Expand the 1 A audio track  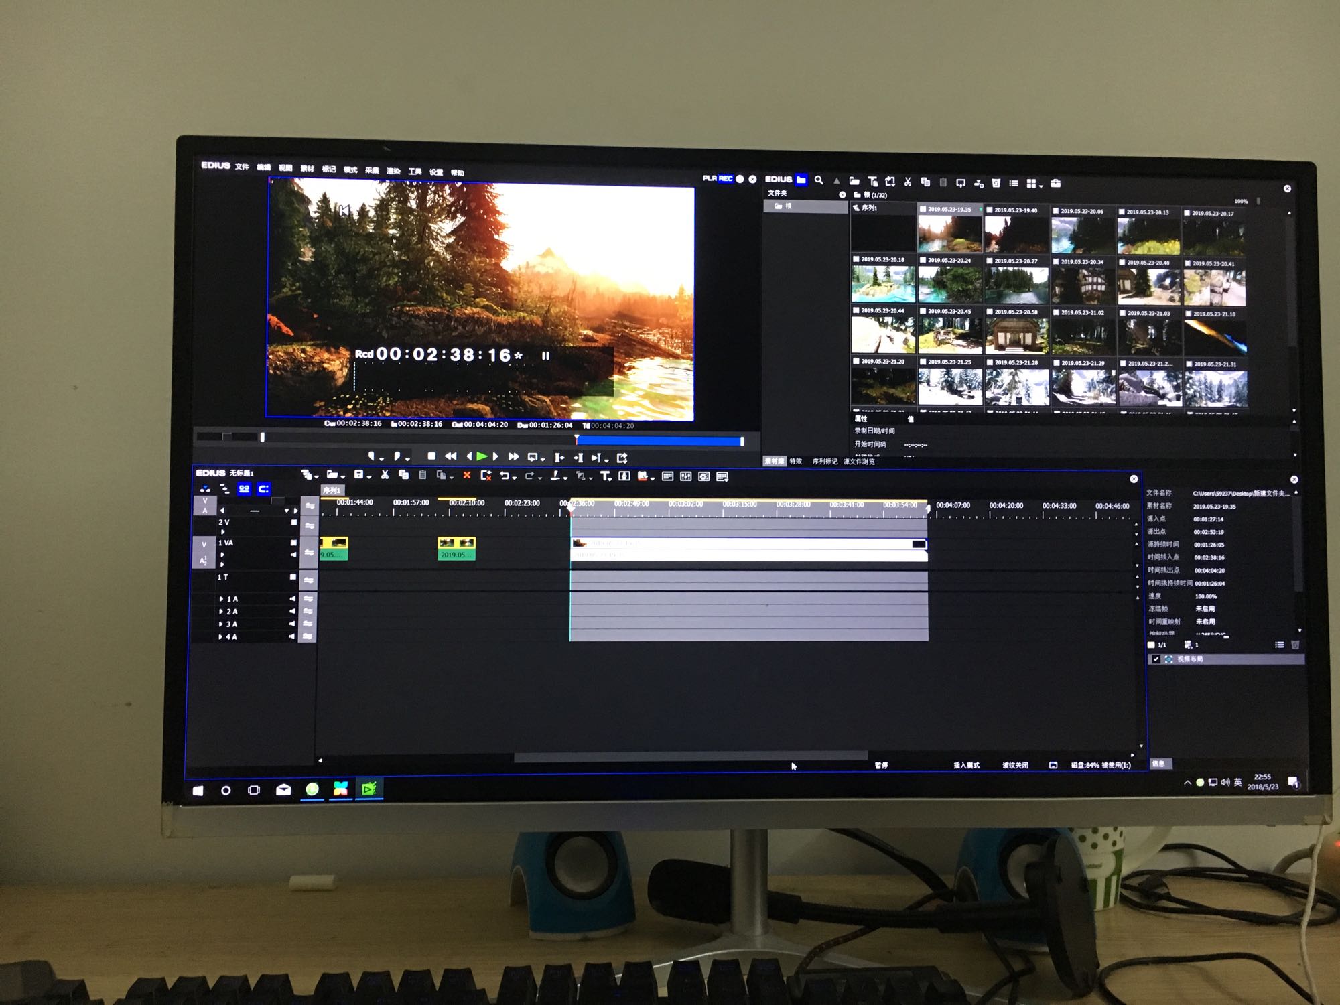(x=221, y=599)
